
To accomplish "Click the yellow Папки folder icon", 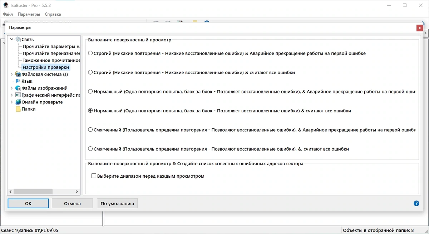I will [18, 109].
